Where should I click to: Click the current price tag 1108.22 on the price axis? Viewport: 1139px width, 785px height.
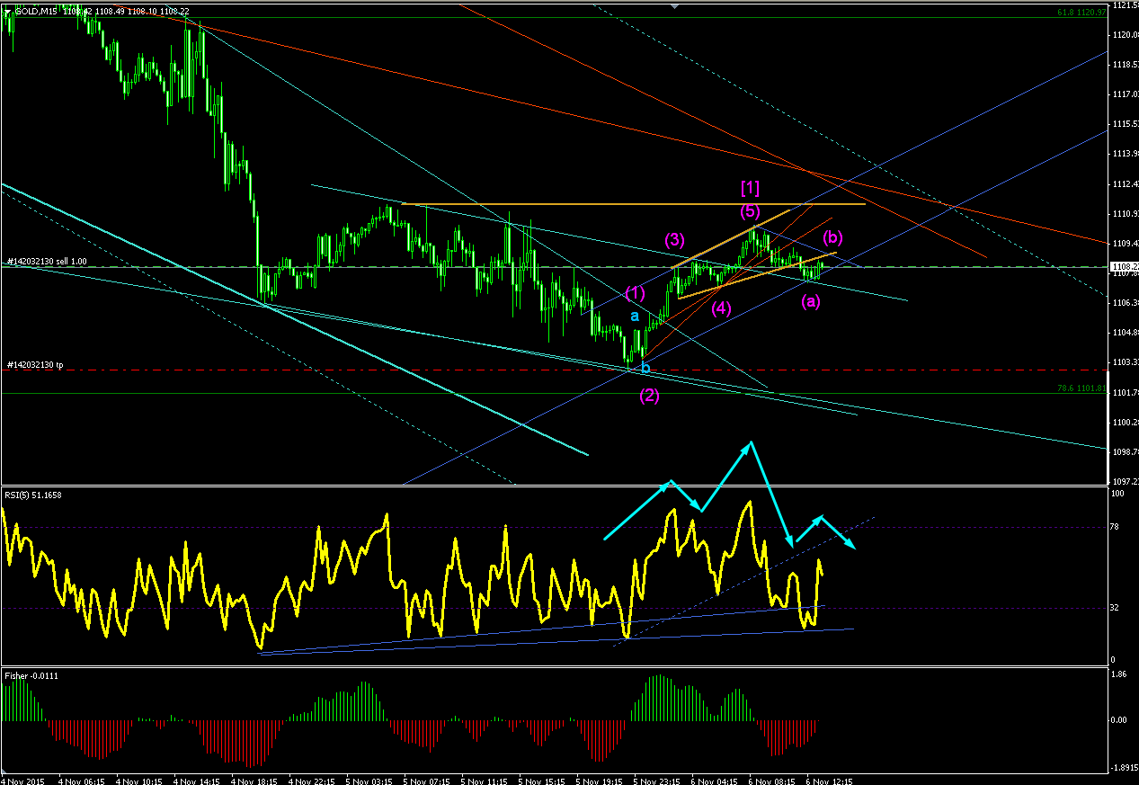click(x=1124, y=267)
